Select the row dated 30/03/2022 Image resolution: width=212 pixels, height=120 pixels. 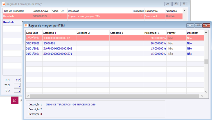click(x=115, y=43)
